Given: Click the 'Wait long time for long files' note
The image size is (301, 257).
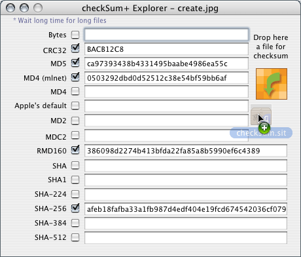Looking at the screenshot, I should 60,20.
